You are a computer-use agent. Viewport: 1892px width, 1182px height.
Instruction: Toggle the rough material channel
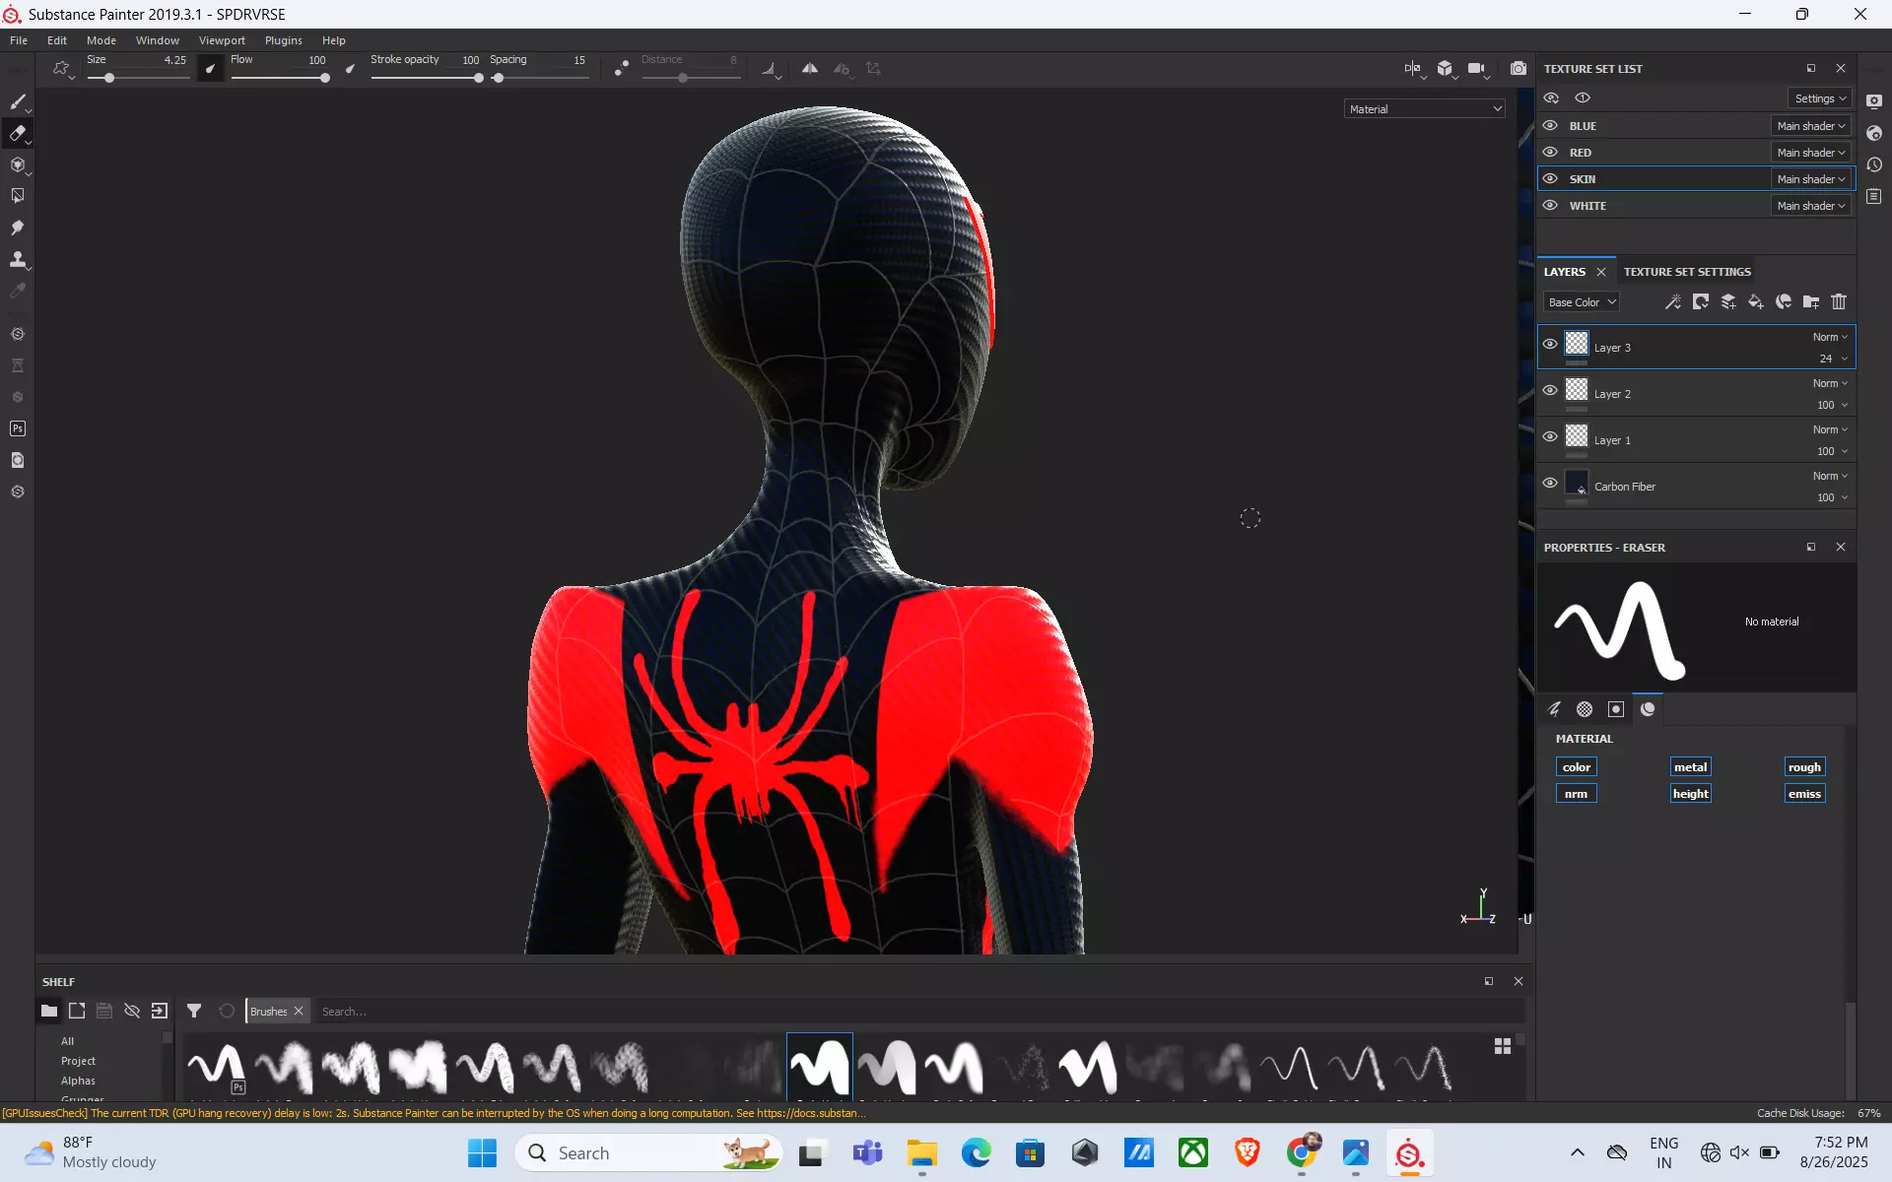pyautogui.click(x=1805, y=767)
